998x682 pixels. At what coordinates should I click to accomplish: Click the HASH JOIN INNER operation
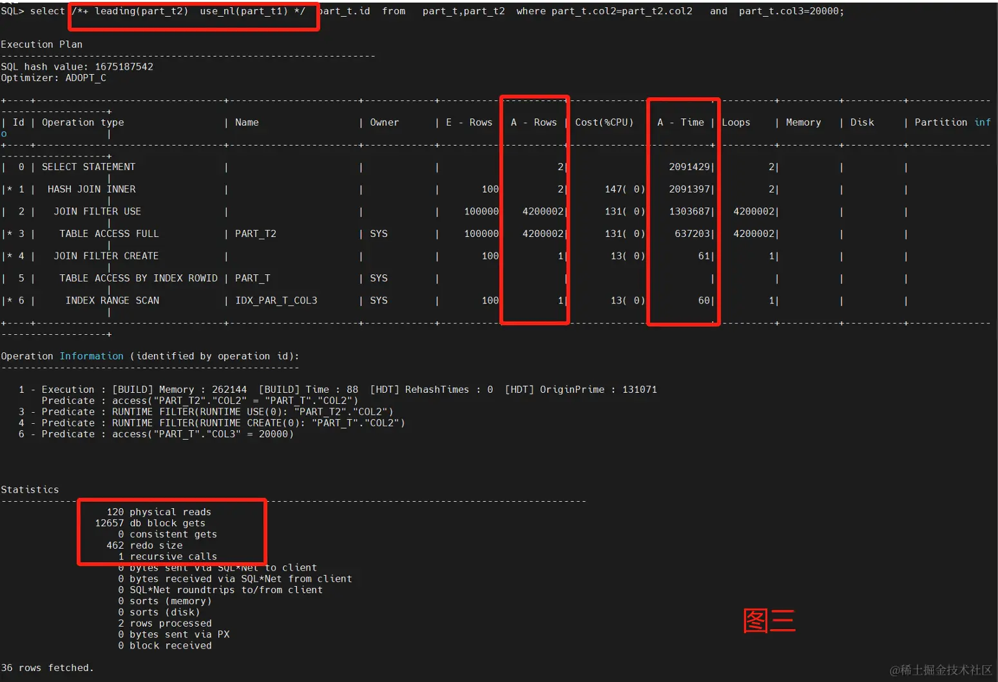pos(91,189)
